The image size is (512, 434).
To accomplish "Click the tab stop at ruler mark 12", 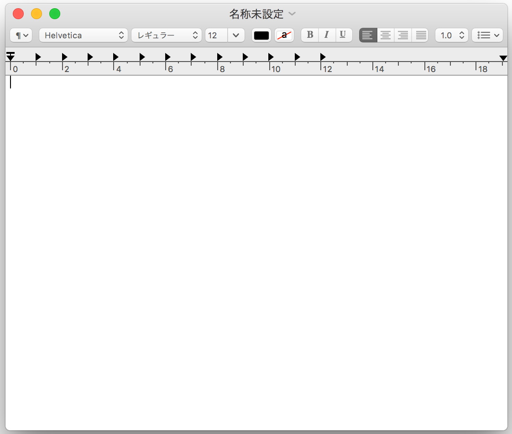I will tap(323, 57).
